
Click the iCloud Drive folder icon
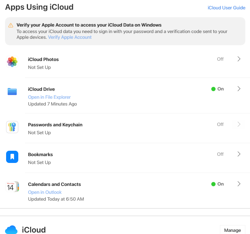12,92
